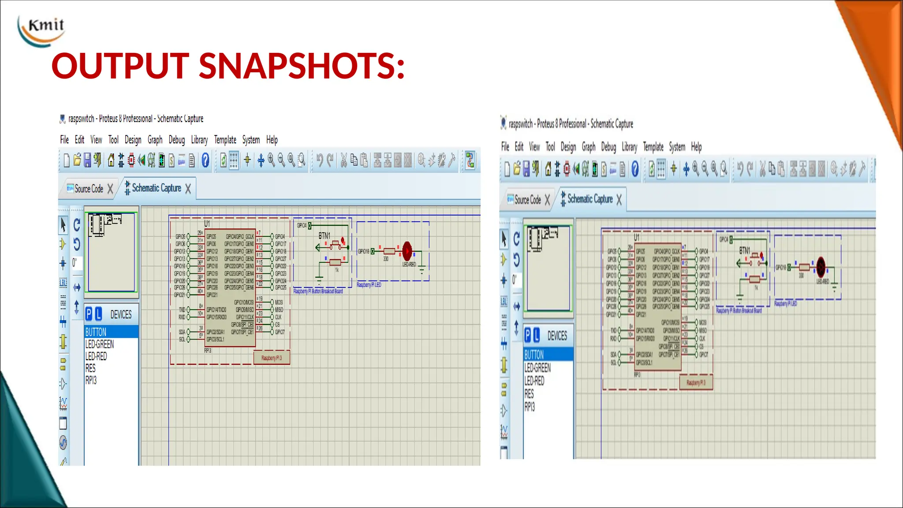Select Graph mode tool in left window sidebar
Image resolution: width=903 pixels, height=508 pixels.
[63, 403]
